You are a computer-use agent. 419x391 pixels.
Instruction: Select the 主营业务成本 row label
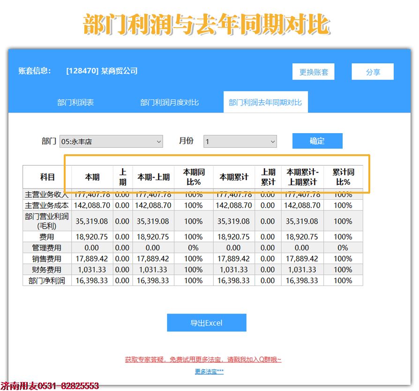coord(47,205)
